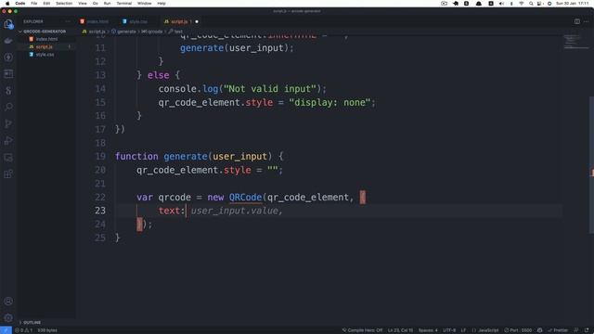Click the Wi-Fi icon in menu bar
The width and height of the screenshot is (594, 334).
point(522,4)
